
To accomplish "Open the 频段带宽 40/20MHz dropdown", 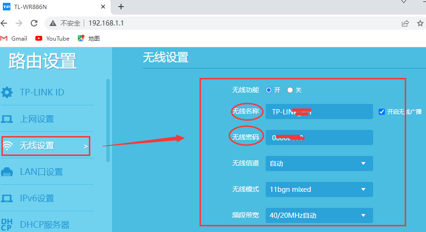I will (x=319, y=215).
